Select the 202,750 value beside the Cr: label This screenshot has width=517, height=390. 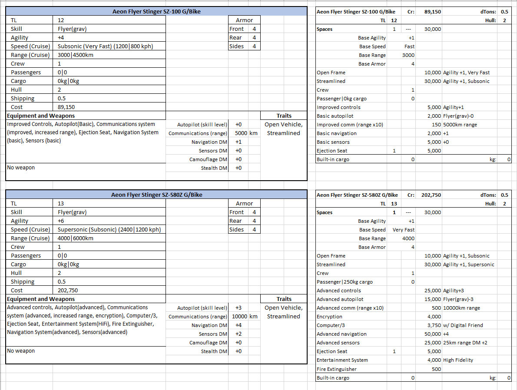[x=431, y=195]
